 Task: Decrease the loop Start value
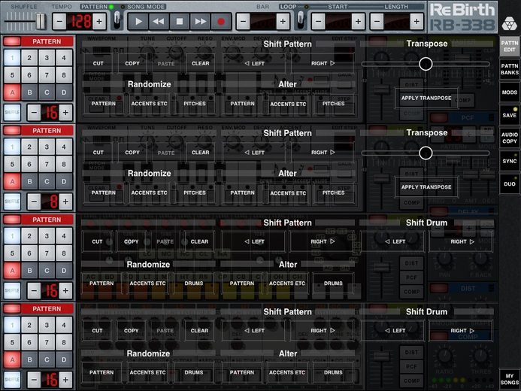pos(318,22)
